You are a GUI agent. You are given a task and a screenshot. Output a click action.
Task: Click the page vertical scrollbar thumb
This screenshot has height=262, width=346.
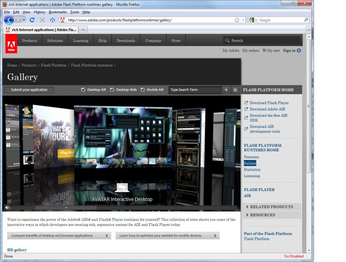coord(309,106)
